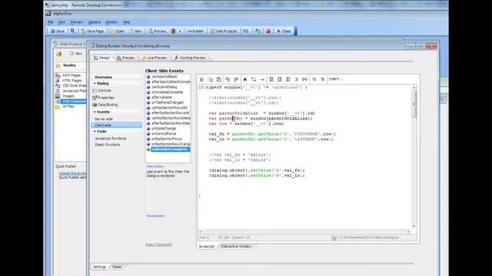
Task: Select Overview in the Dialog Builder navigation
Action: click(x=104, y=77)
